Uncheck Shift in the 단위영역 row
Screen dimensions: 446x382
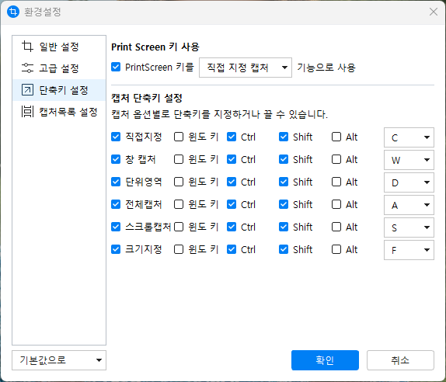284,182
